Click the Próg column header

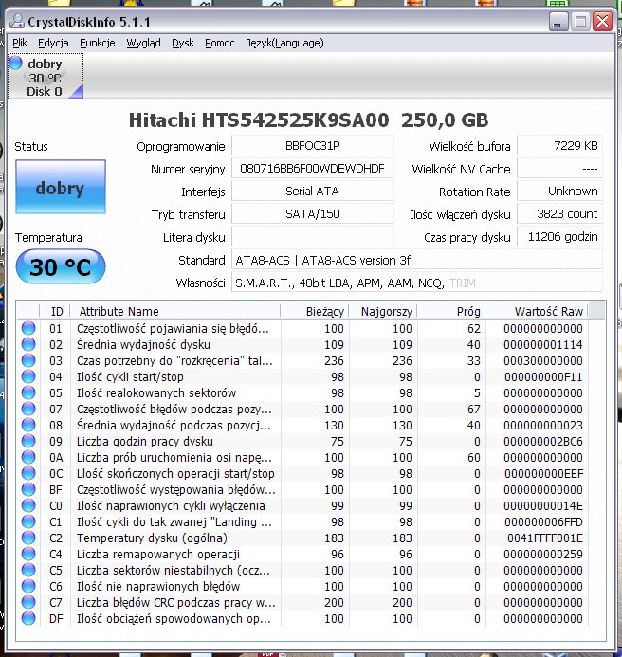point(451,311)
